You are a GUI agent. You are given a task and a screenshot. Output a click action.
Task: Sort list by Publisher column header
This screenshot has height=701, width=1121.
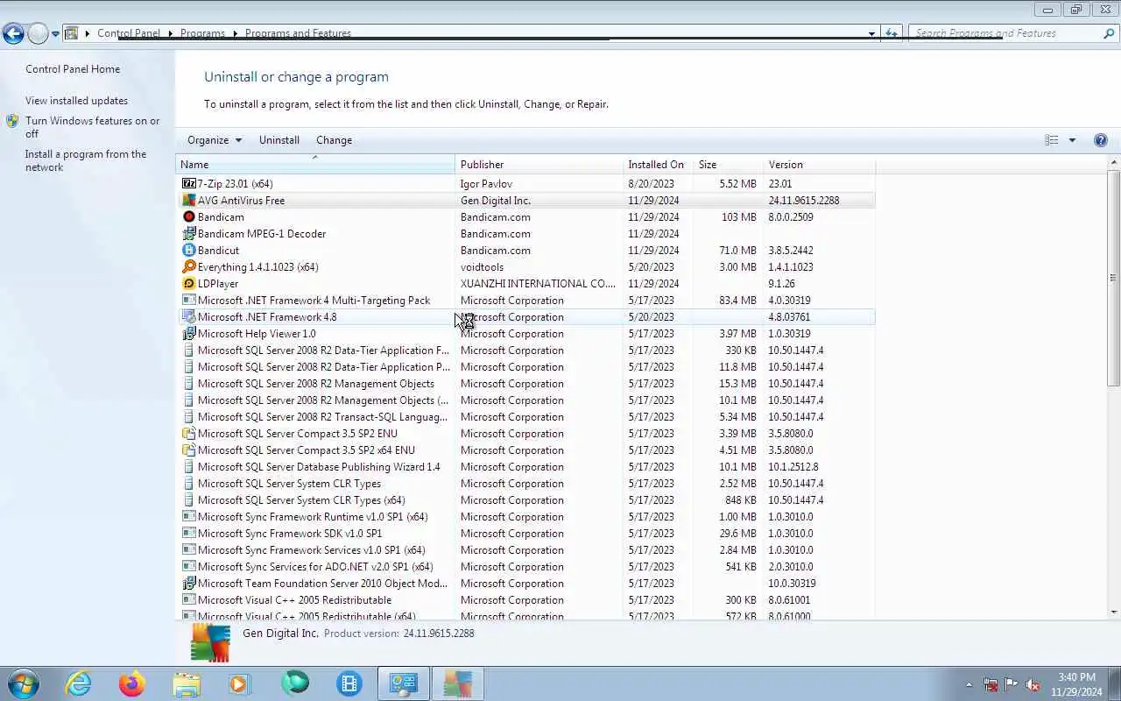tap(539, 165)
